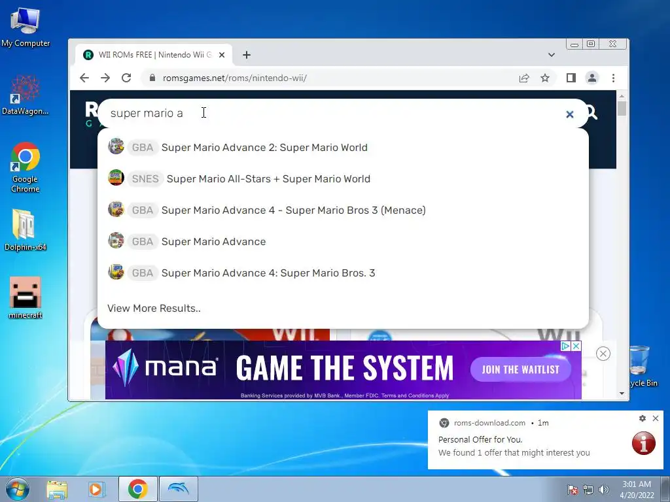The image size is (670, 502).
Task: Clear the search box with the X
Action: (x=570, y=114)
